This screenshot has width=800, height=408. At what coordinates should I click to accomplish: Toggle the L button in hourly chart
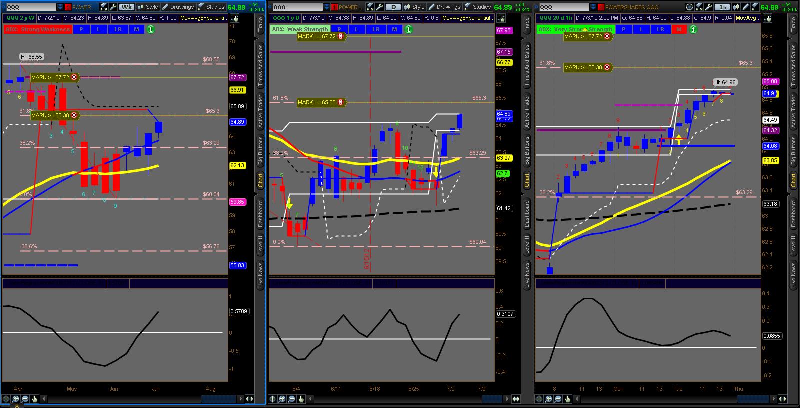pyautogui.click(x=641, y=29)
